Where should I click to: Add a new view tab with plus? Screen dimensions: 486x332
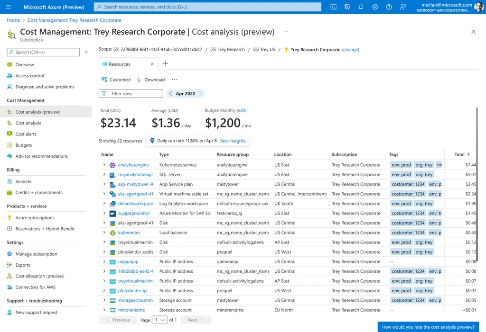coord(165,63)
